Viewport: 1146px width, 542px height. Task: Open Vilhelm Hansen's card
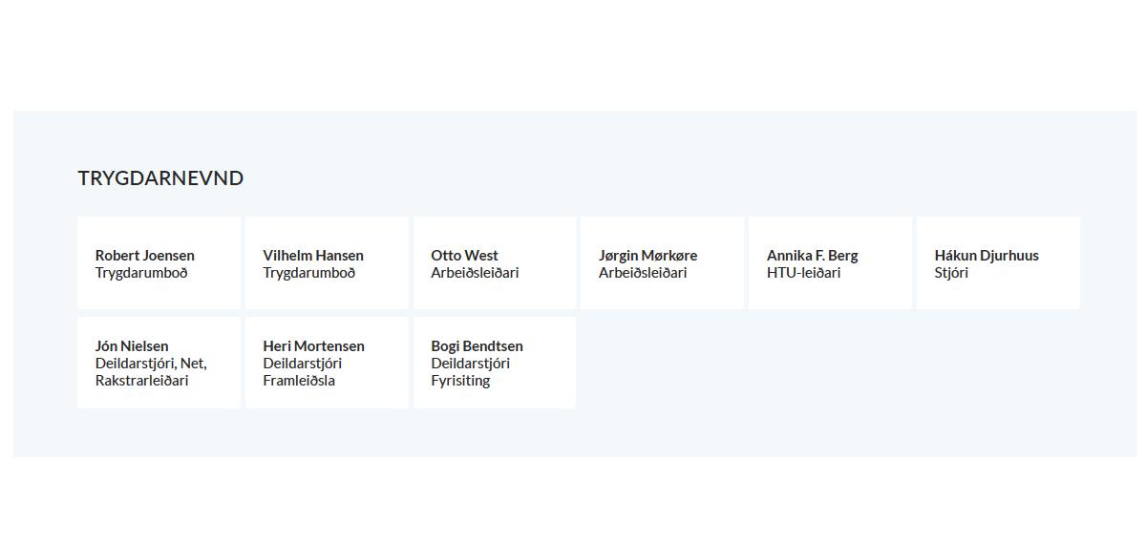(327, 262)
